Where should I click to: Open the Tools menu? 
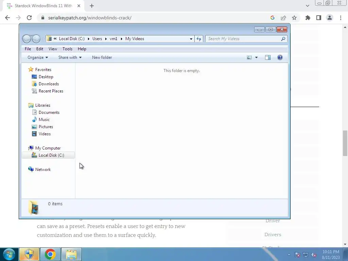point(68,49)
